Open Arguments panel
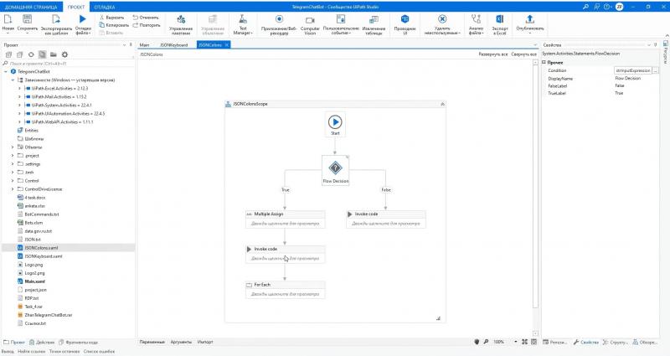Image resolution: width=670 pixels, height=356 pixels. point(181,342)
